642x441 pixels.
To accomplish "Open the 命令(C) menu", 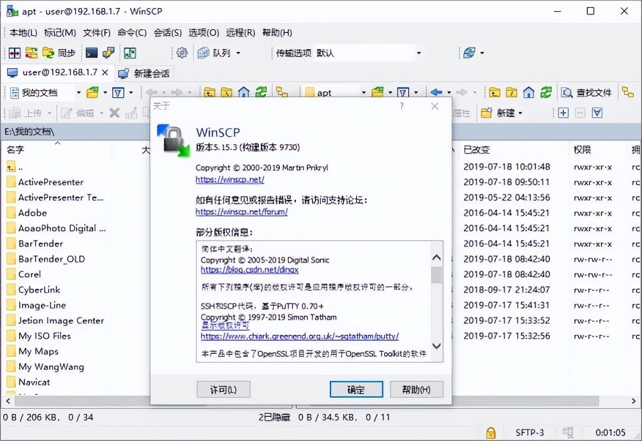I will 132,33.
